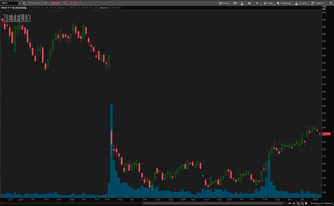Viewport: 334px width, 206px height.
Task: Click the 4/18 date label on the time axis
Action: pos(107,199)
